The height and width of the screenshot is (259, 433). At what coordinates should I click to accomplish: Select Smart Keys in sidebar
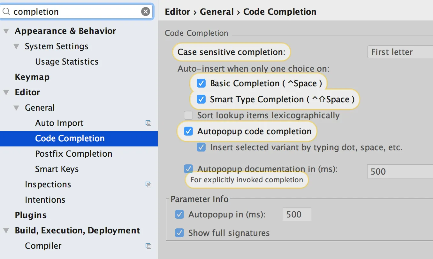pos(57,169)
